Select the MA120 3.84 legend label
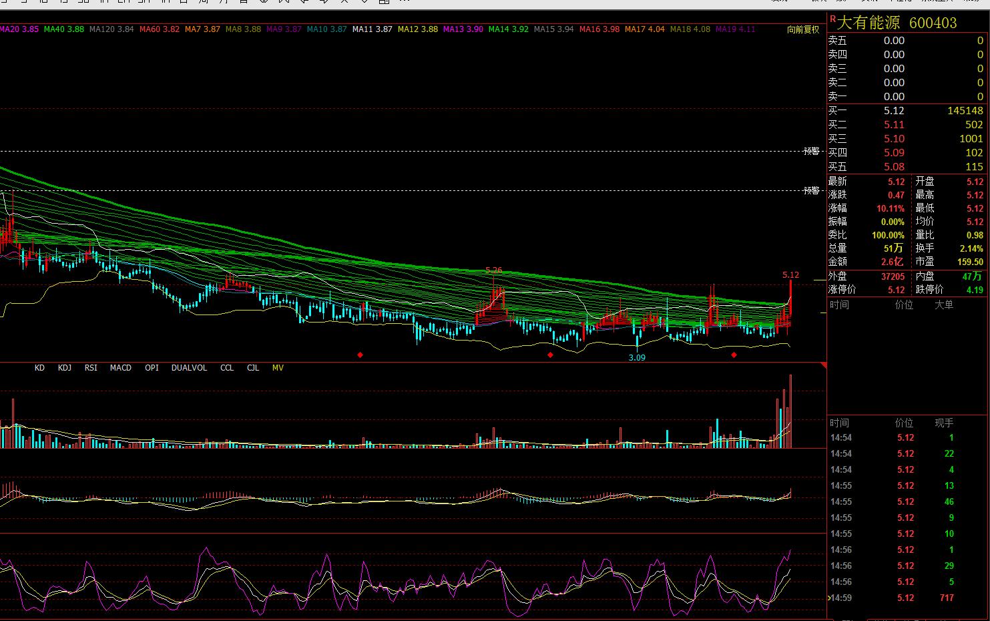990x621 pixels. (x=111, y=29)
